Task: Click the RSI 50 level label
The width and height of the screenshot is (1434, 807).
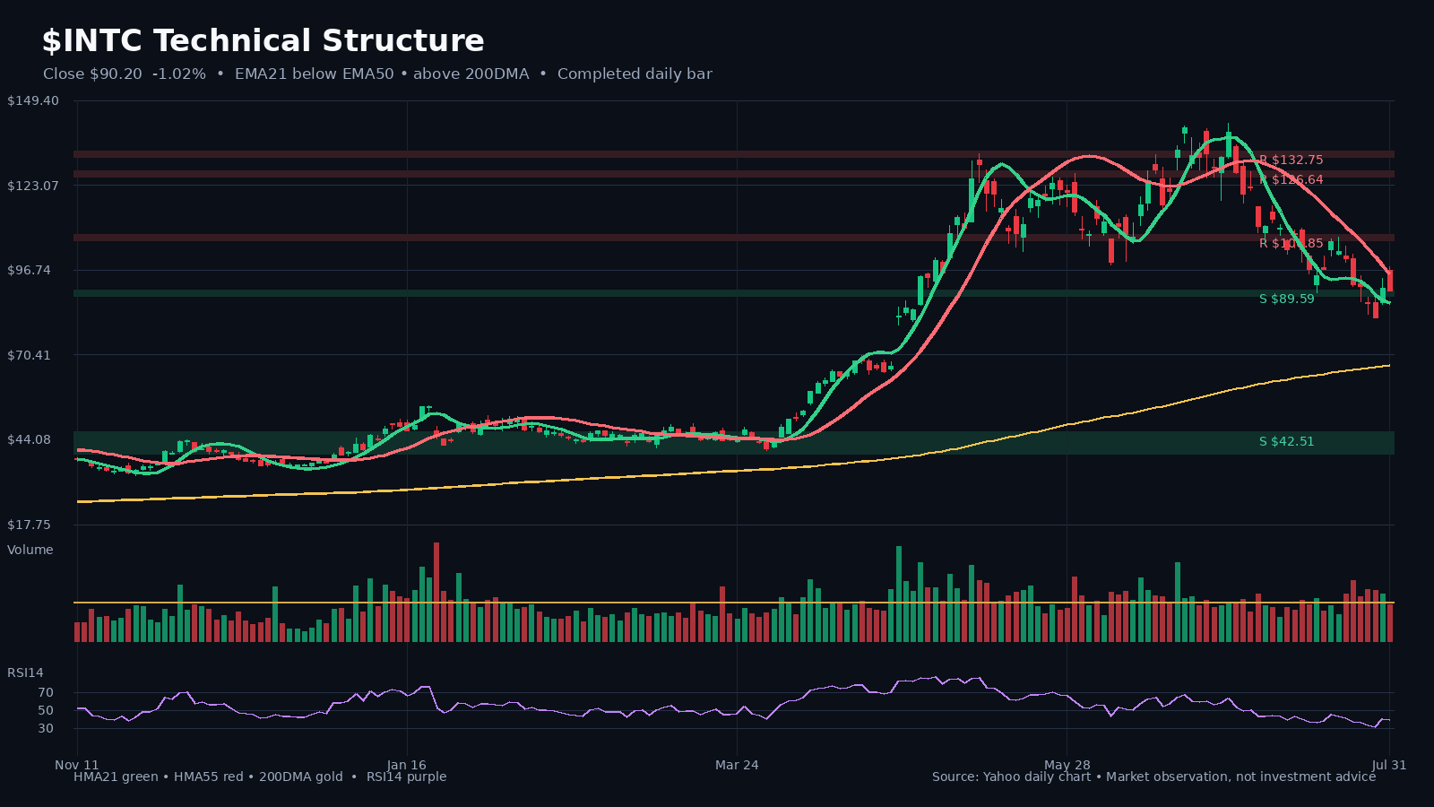Action: pyautogui.click(x=46, y=710)
